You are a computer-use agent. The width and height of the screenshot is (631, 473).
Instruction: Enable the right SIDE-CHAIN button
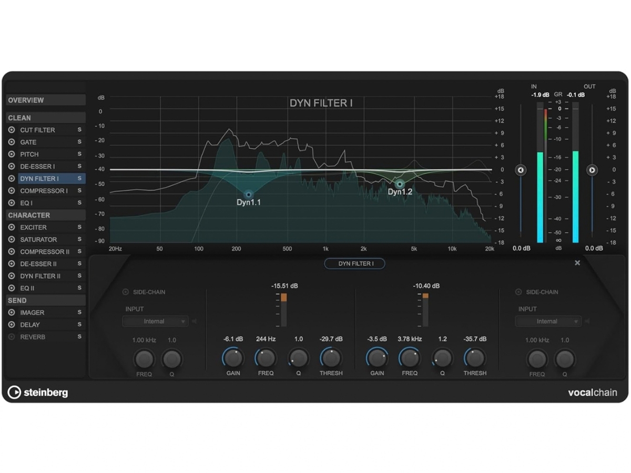518,292
